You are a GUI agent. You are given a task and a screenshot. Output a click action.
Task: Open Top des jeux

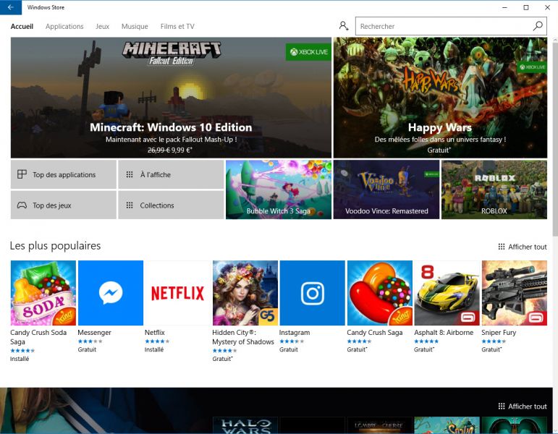[x=64, y=205]
